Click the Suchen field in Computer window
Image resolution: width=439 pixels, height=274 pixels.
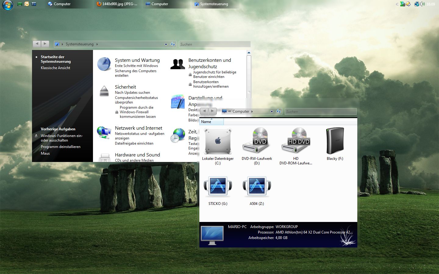click(x=320, y=112)
